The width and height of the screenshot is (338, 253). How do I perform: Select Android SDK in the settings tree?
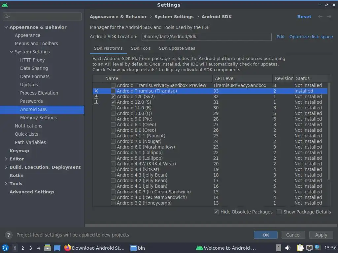[x=42, y=109]
